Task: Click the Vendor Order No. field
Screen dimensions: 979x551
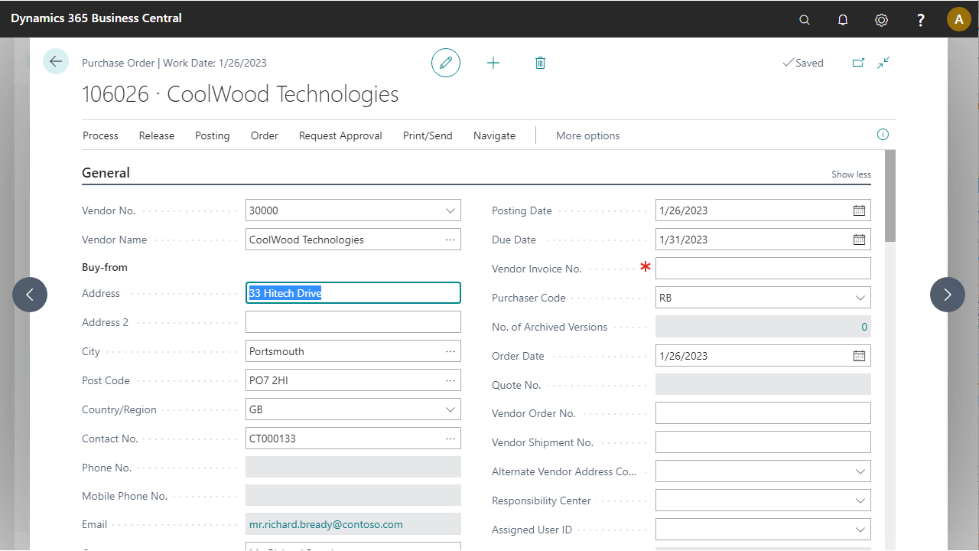Action: point(763,413)
